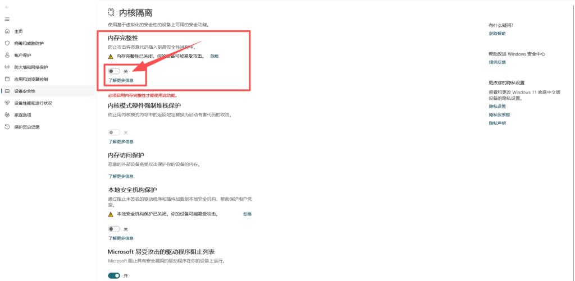The image size is (575, 281).
Task: Open the 帐户保护 person icon
Action: point(7,56)
